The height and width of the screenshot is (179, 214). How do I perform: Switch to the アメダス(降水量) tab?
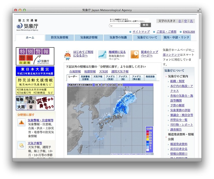click(x=137, y=78)
